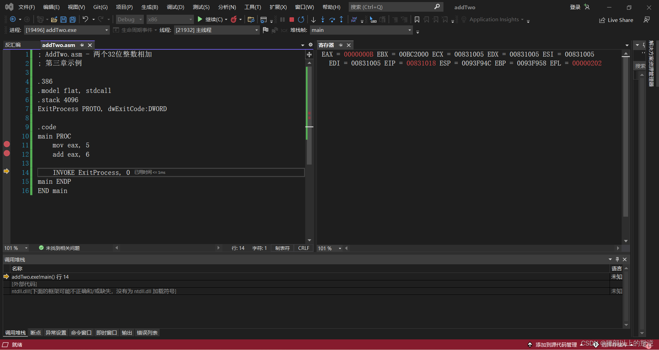Screen dimensions: 659x350
Task: Click the green Continue play icon
Action: coord(200,19)
